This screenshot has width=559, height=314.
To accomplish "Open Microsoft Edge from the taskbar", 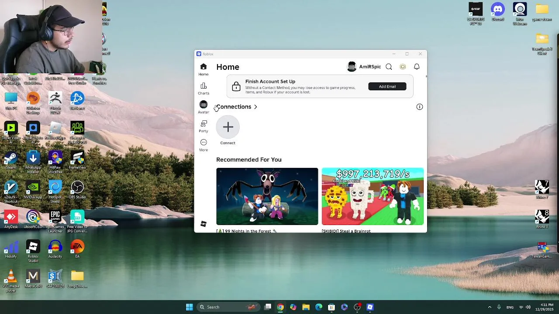I will [x=319, y=307].
